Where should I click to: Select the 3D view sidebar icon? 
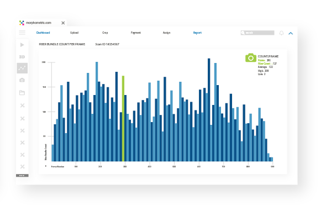(x=22, y=57)
